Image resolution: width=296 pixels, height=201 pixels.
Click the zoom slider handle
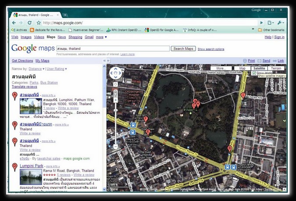point(115,110)
